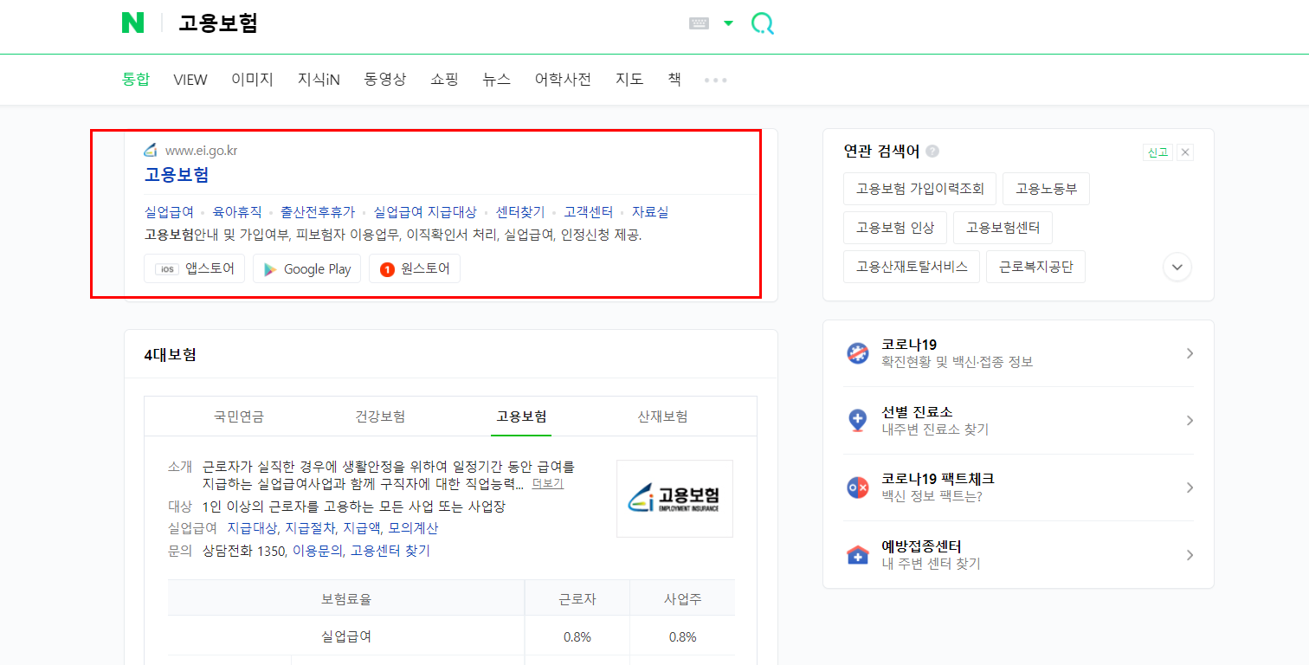Open the 고객센터 sublink
The height and width of the screenshot is (665, 1309).
click(589, 212)
